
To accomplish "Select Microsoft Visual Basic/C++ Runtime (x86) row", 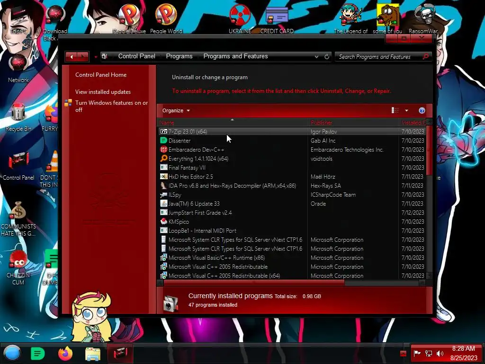I will pos(292,257).
